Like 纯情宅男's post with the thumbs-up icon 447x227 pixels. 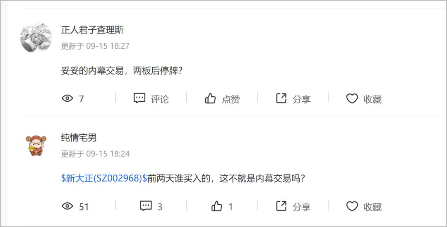217,206
